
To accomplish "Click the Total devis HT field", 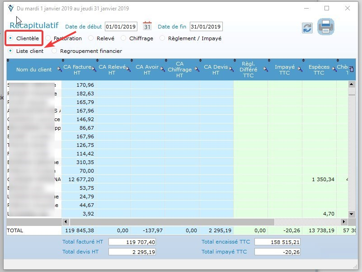I will click(132, 252).
